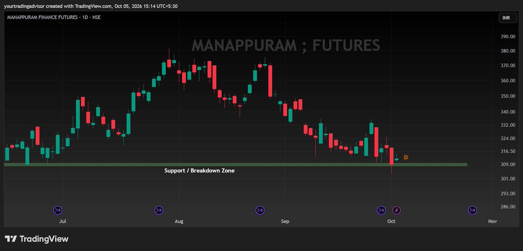Click the lightning bolt event marker near Oct
Image resolution: width=523 pixels, height=251 pixels.
tap(396, 211)
